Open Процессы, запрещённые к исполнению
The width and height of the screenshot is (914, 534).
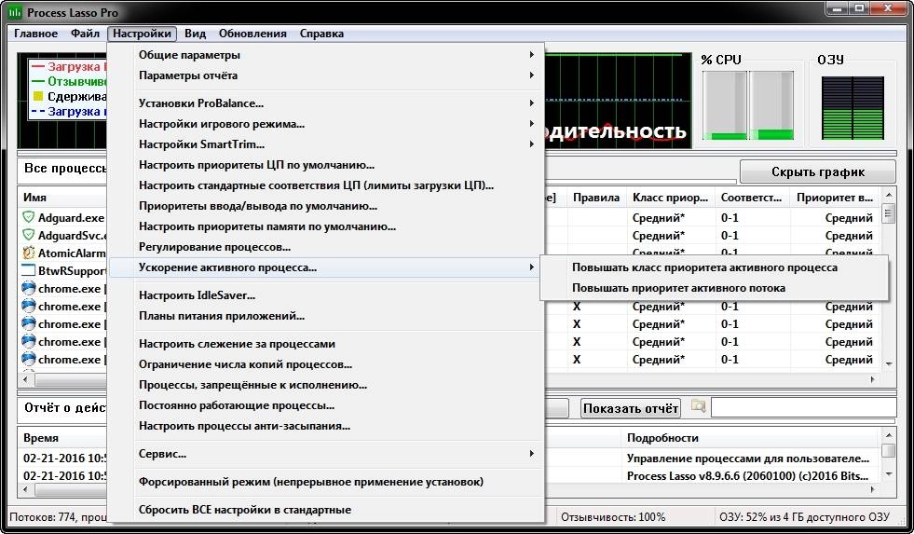326,385
